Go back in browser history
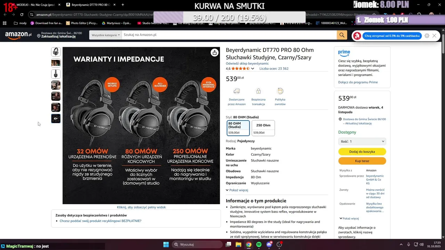The image size is (445, 250). [x=5, y=15]
